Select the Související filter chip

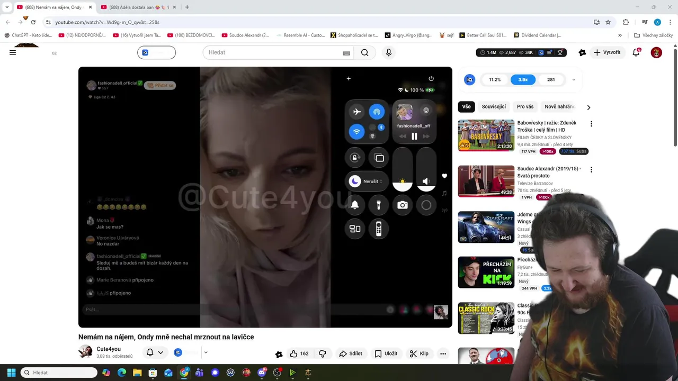(494, 107)
